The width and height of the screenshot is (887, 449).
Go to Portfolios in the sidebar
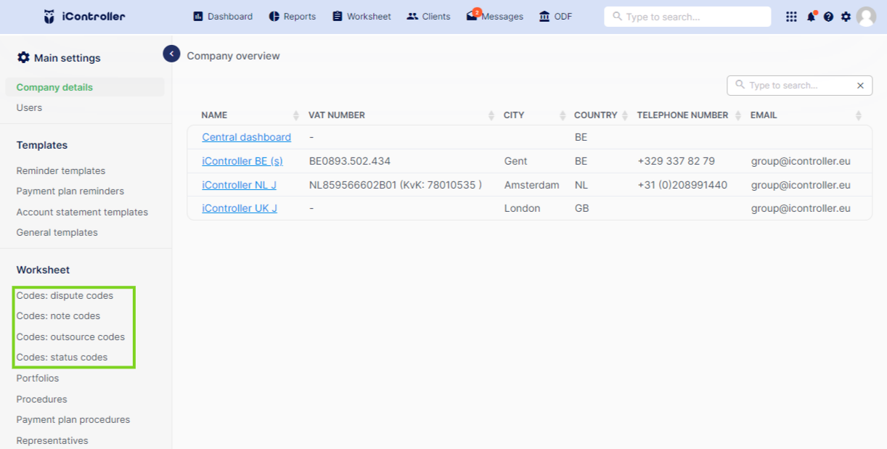[38, 378]
